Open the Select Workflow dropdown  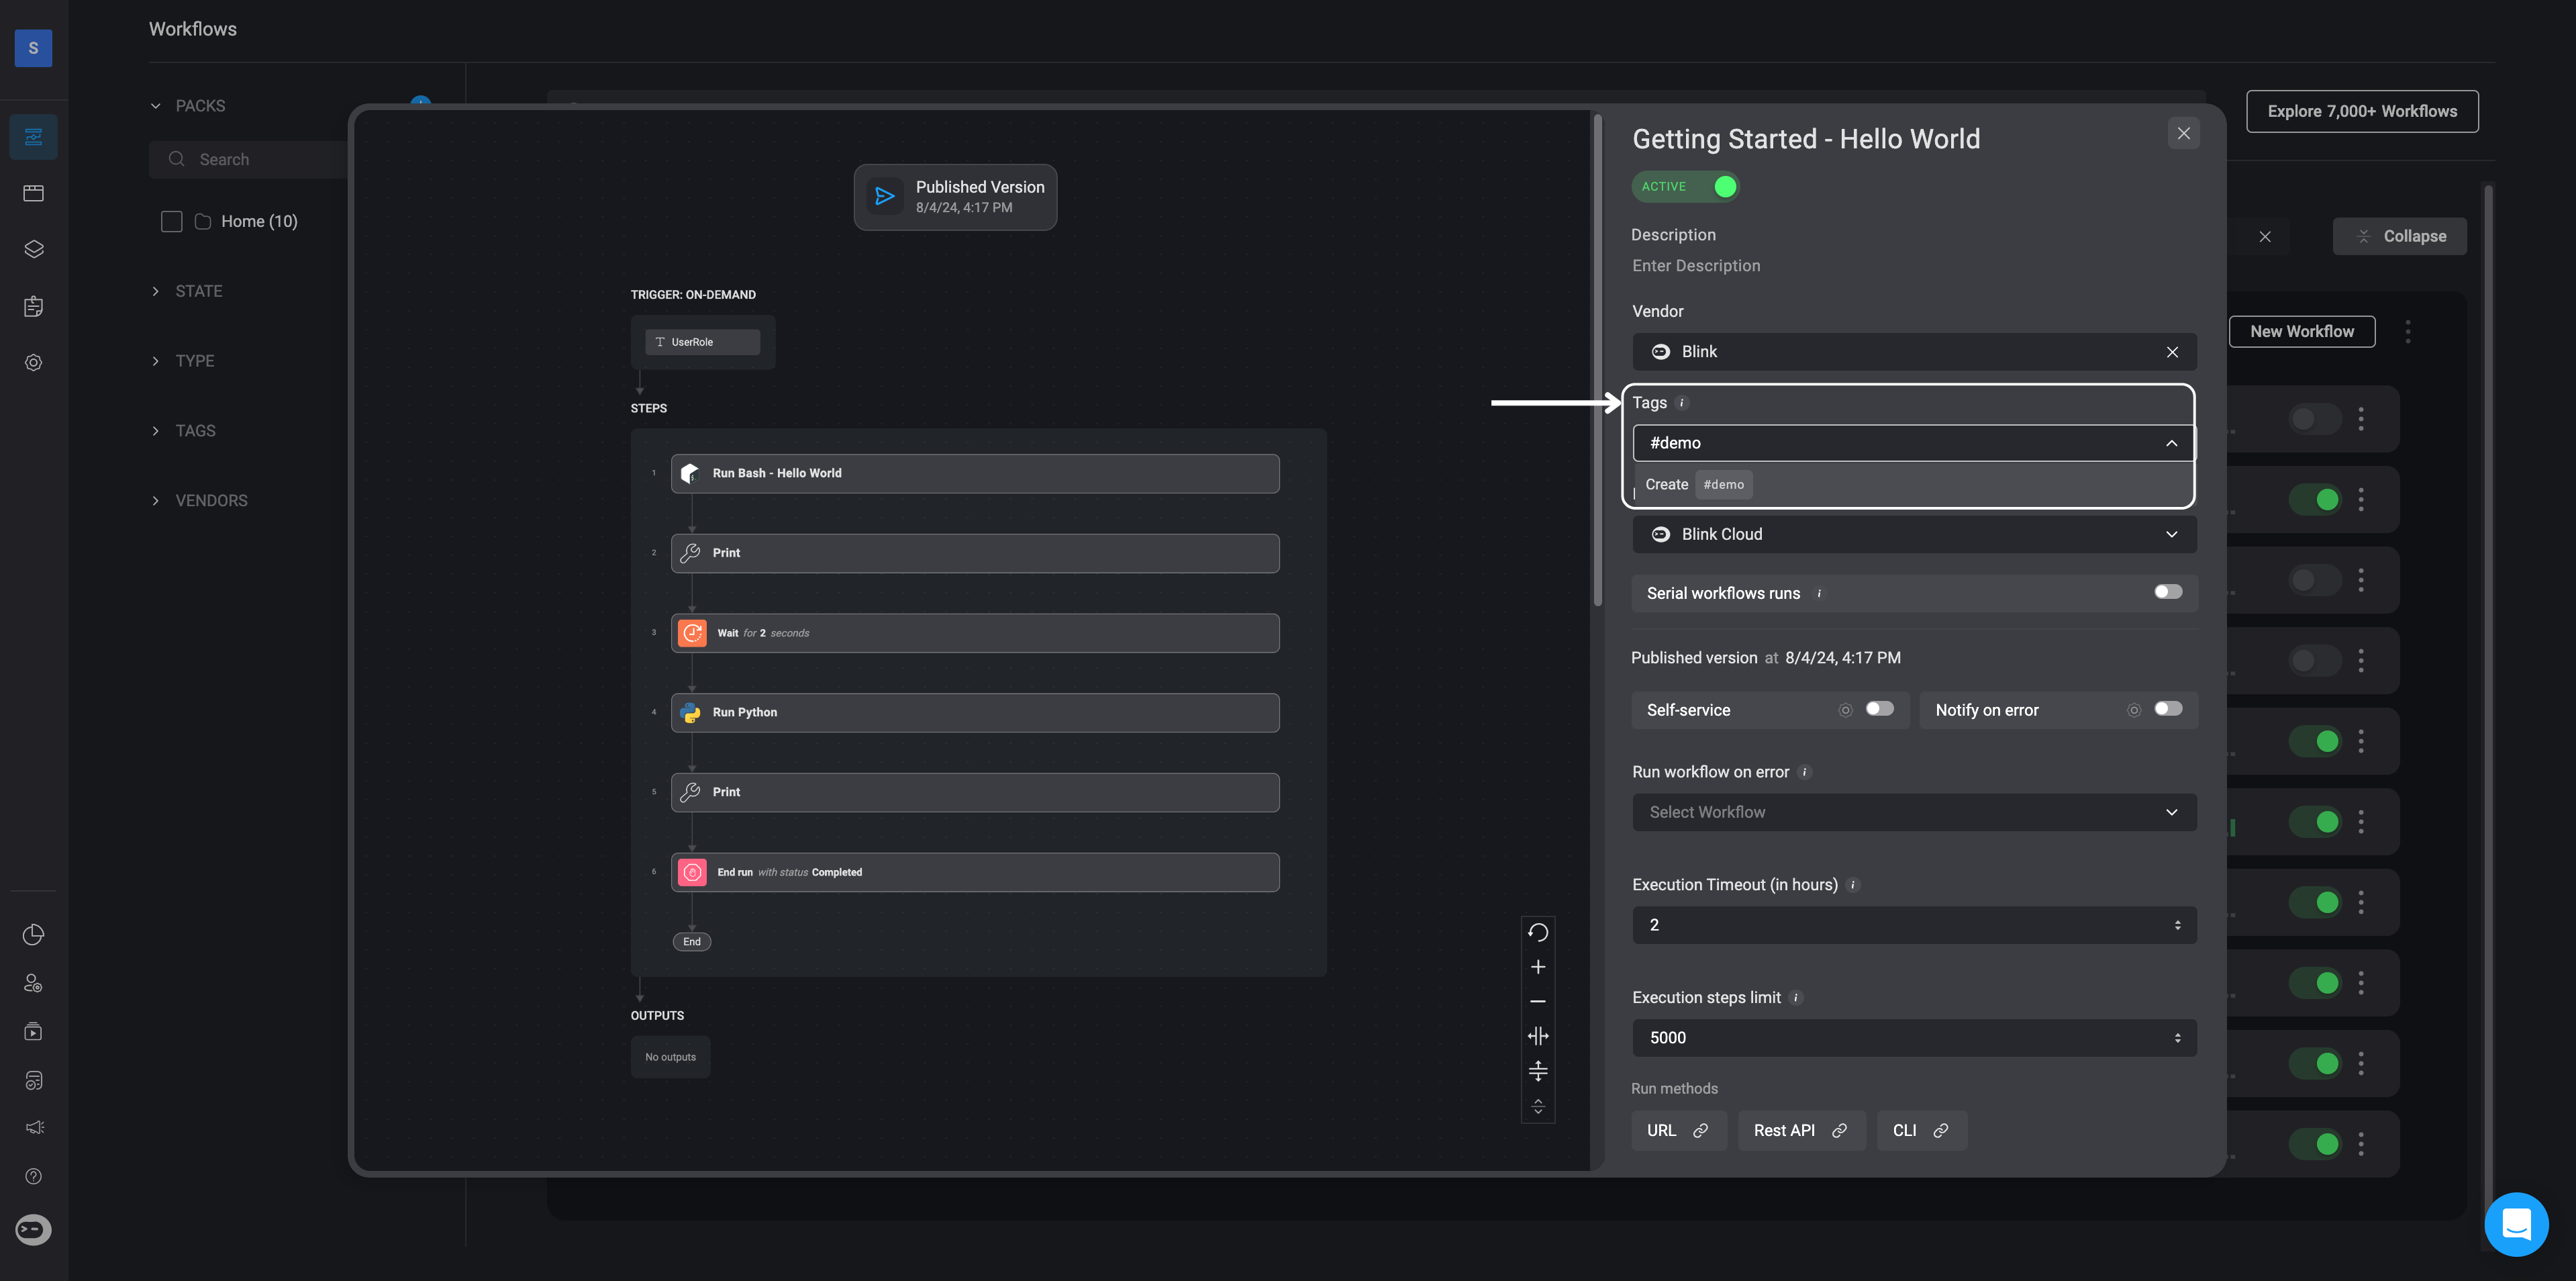(x=1914, y=812)
